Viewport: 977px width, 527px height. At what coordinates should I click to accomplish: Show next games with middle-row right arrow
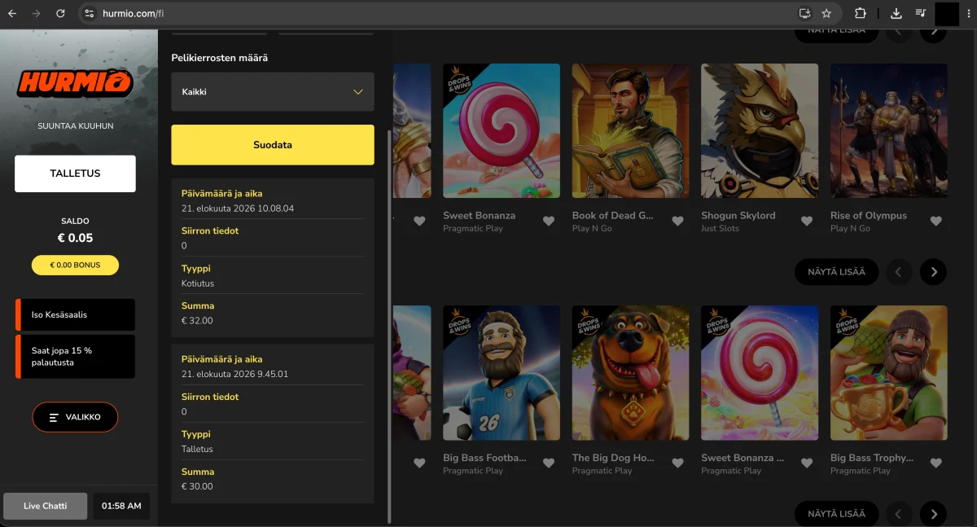coord(933,272)
